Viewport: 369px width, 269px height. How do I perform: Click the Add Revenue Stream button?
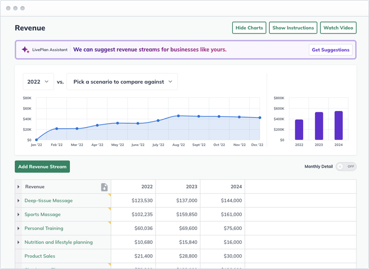[42, 167]
